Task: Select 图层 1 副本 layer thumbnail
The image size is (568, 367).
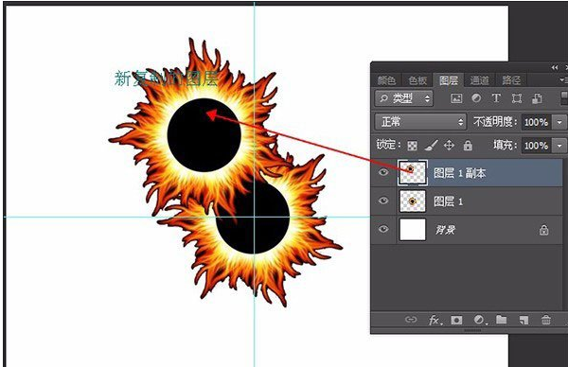Action: click(x=413, y=173)
